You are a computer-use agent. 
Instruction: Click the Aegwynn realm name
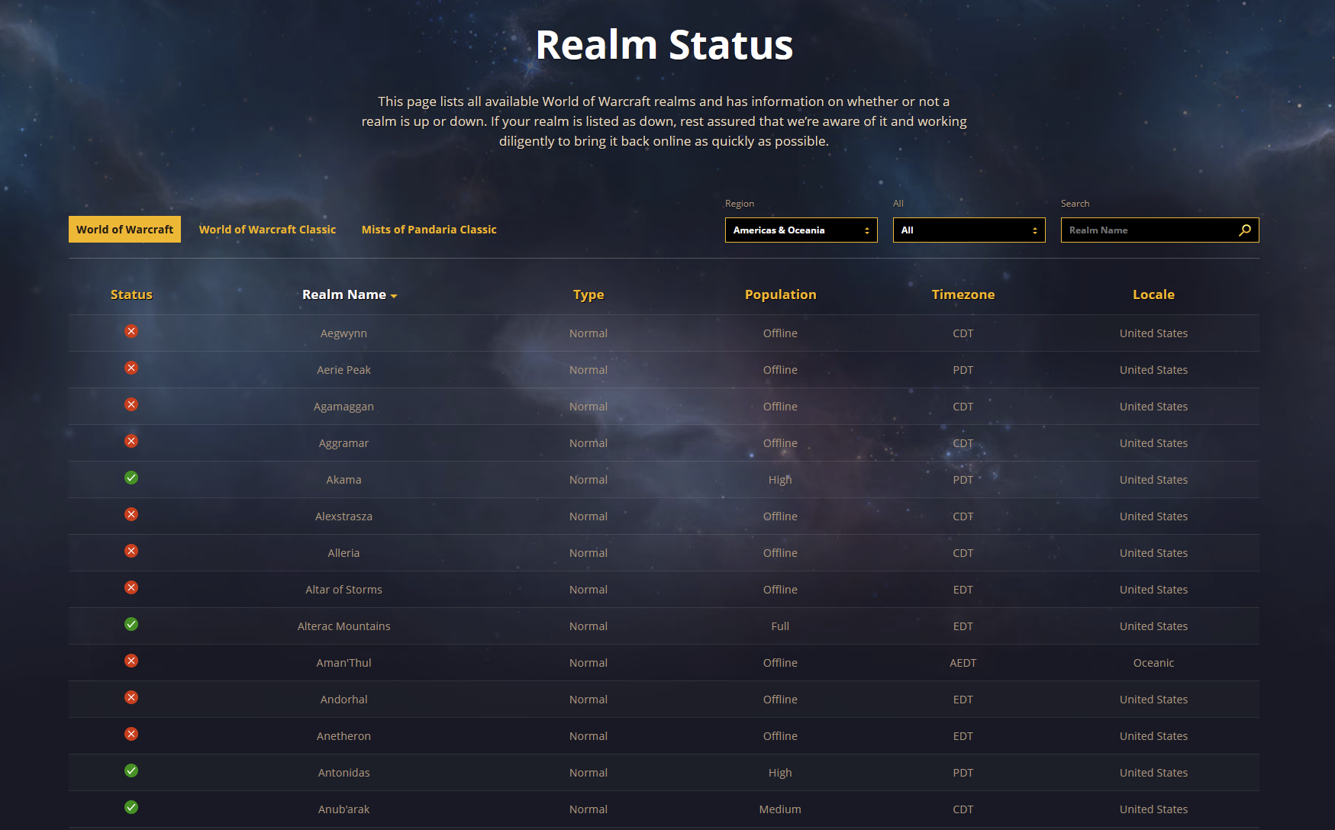[343, 333]
